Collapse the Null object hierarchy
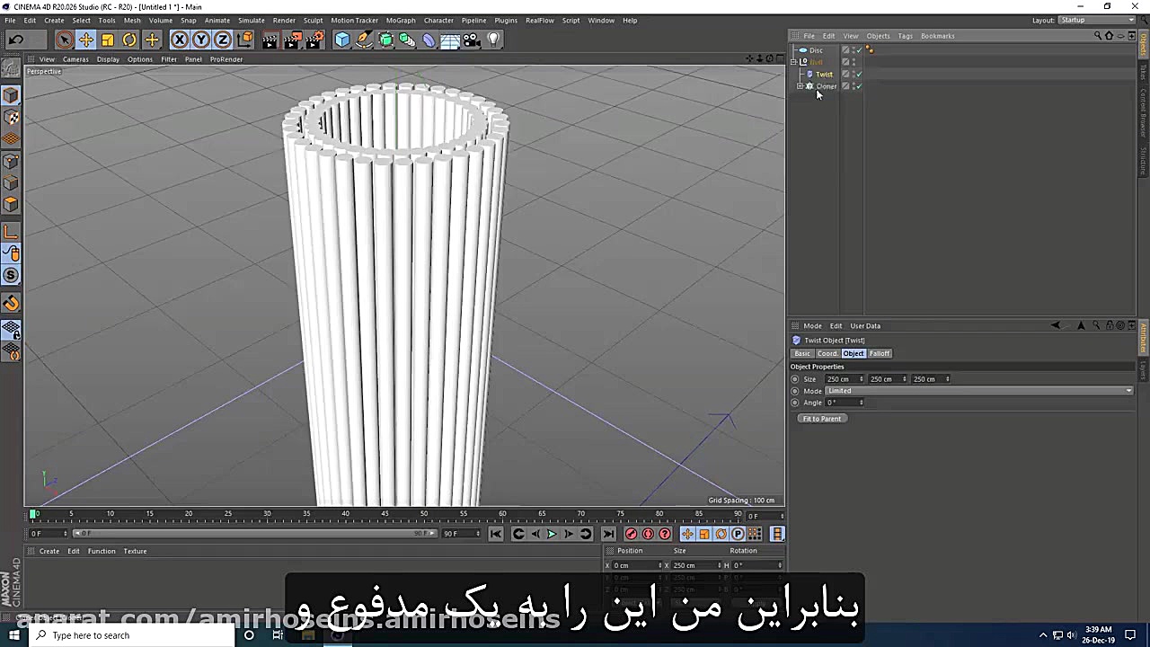Viewport: 1150px width, 647px height. [793, 61]
